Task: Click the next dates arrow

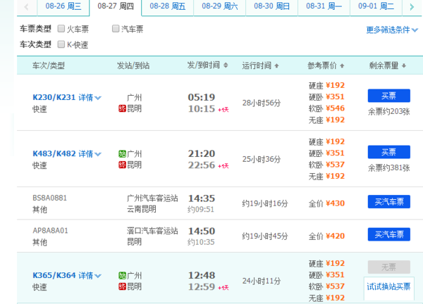Action: pos(412,6)
